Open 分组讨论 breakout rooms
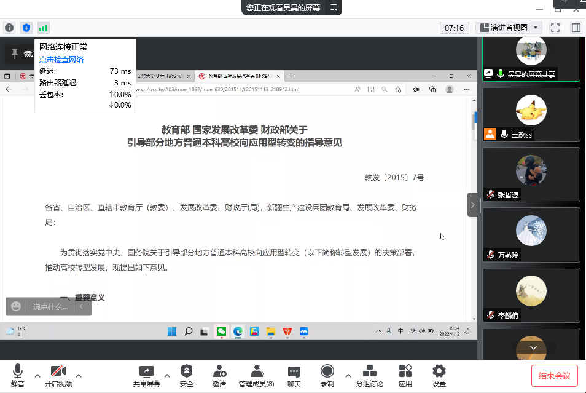586x393 pixels. pos(370,375)
